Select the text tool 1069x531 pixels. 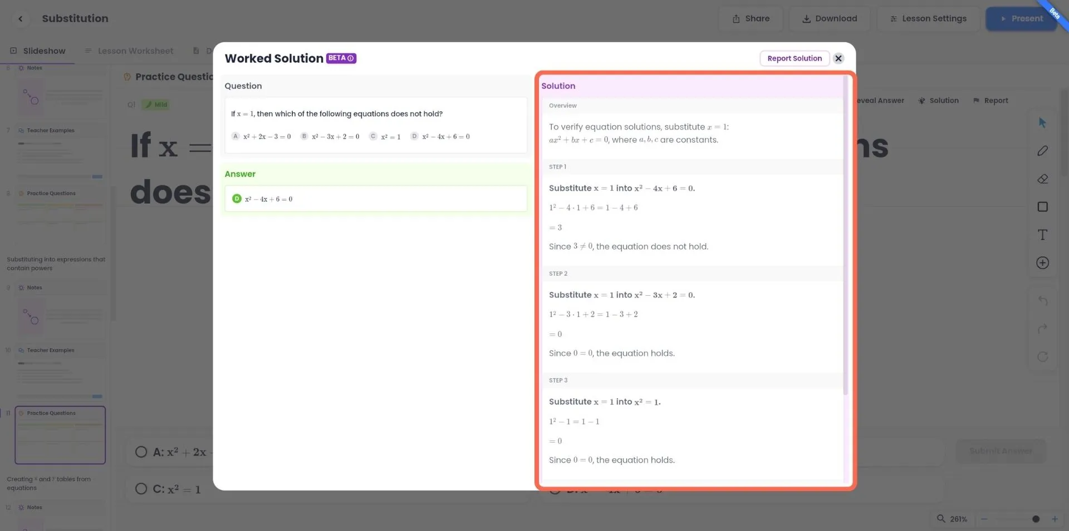click(1042, 235)
